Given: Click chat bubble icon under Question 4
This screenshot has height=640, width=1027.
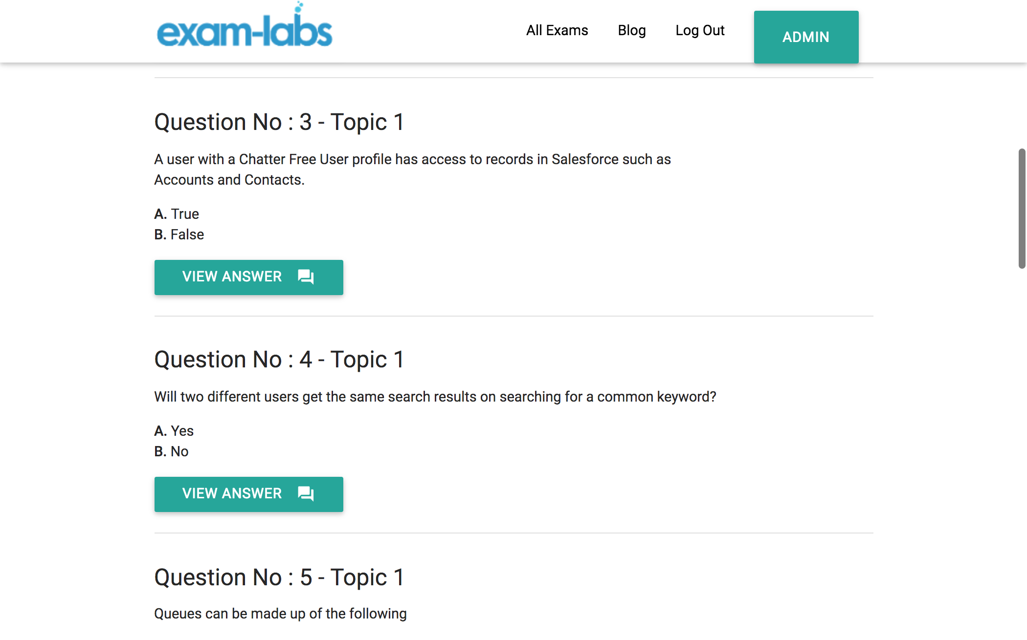Looking at the screenshot, I should pyautogui.click(x=306, y=494).
